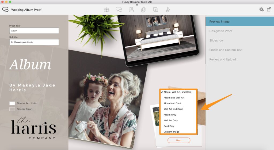Close the window with the red button
Image resolution: width=274 pixels, height=150 pixels.
tap(2, 2)
